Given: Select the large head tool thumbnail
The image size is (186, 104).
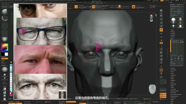Looking at the screenshot, I should pyautogui.click(x=174, y=21).
